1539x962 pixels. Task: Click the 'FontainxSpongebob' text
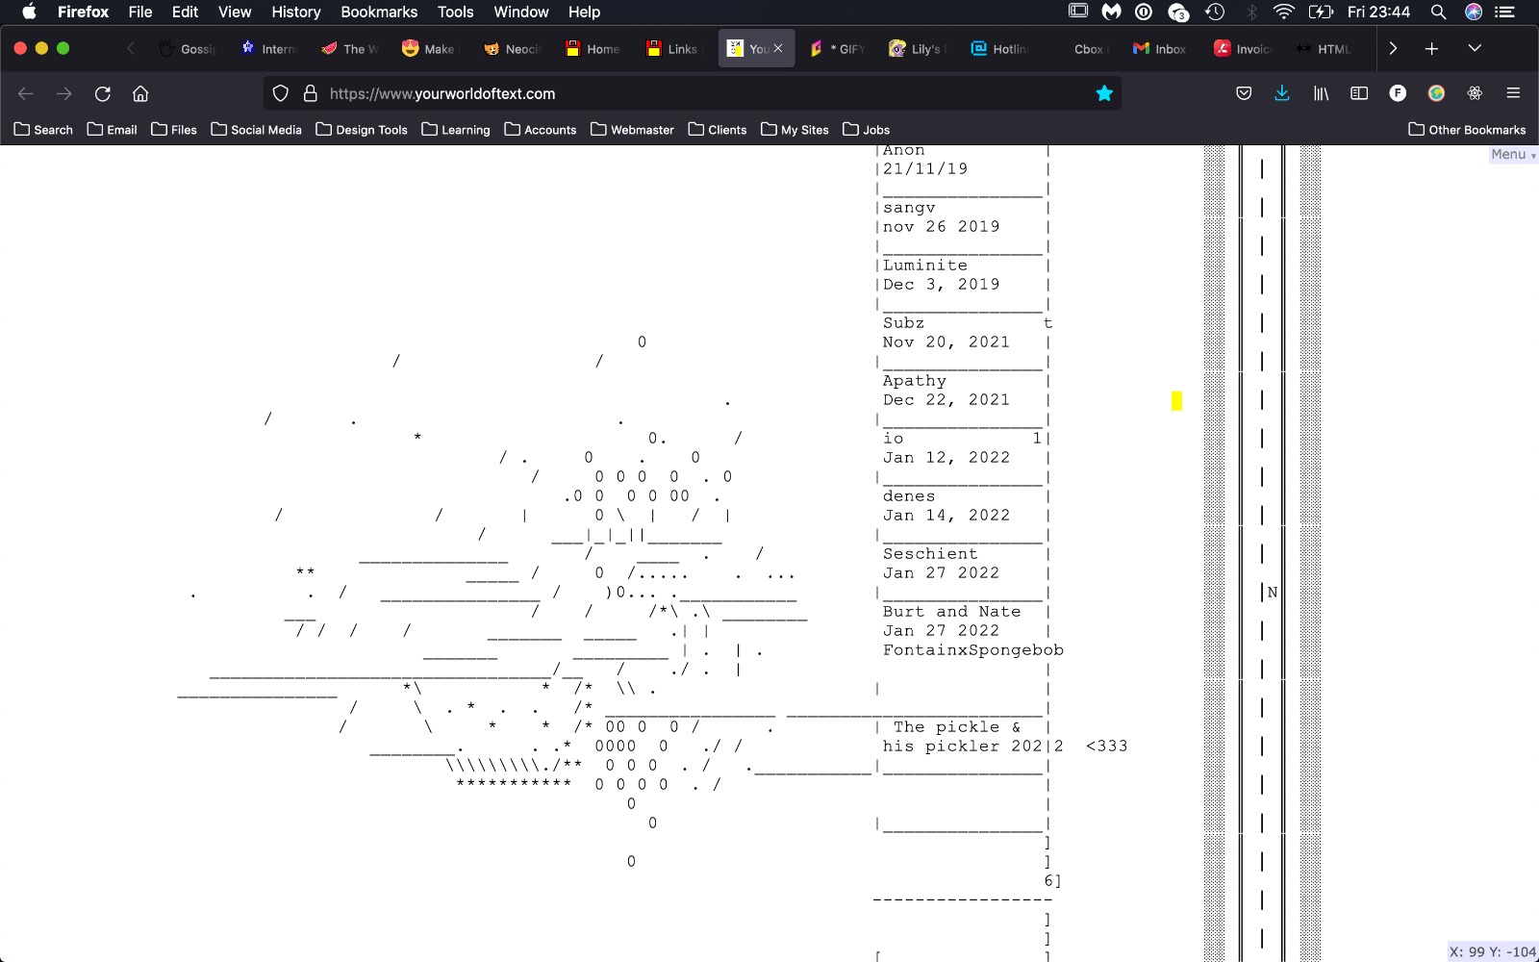click(973, 650)
